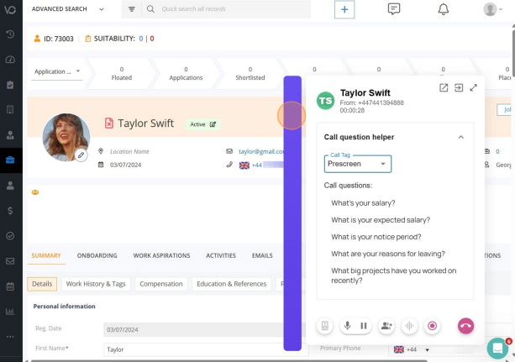Screen dimensions: 515x362
Task: Click 'What's your salary?' question
Action: (x=363, y=203)
